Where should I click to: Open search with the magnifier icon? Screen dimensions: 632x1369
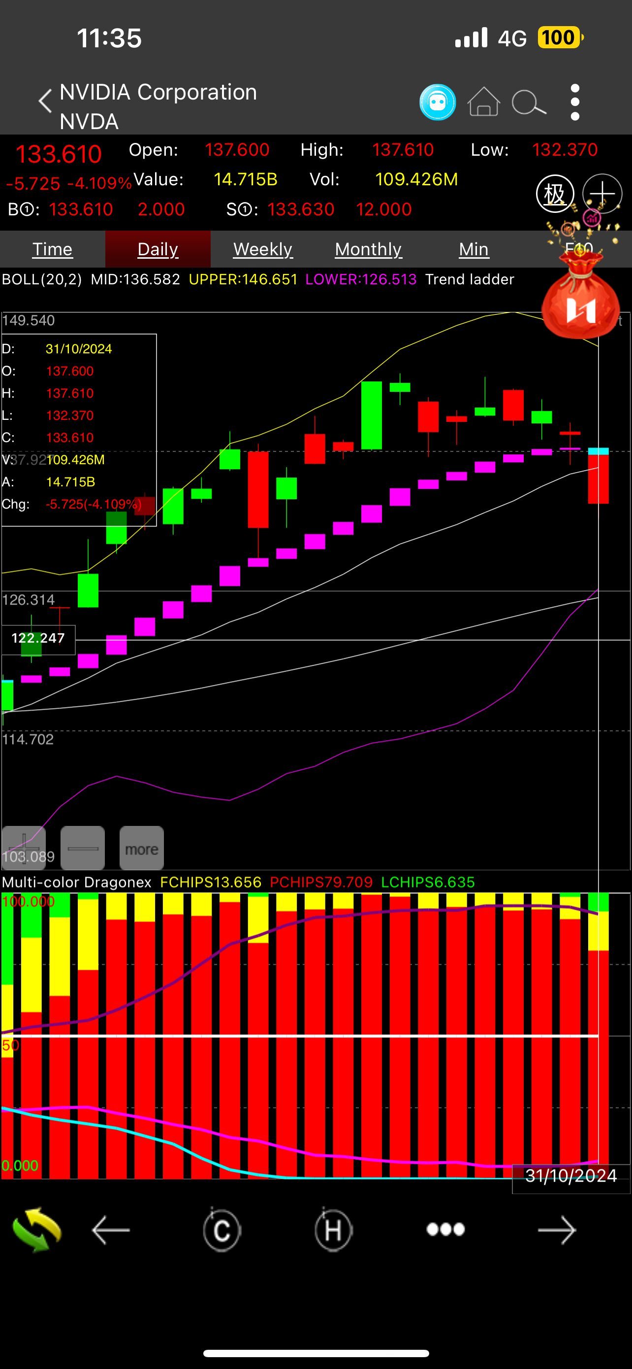point(529,103)
